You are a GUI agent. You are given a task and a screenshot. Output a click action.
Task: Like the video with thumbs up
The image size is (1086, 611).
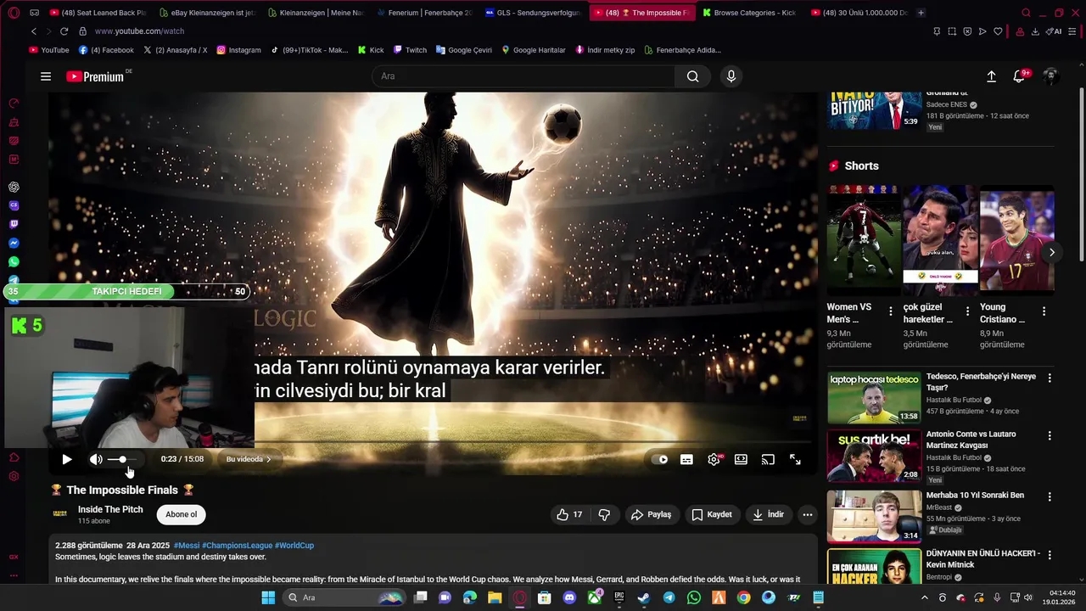point(569,514)
